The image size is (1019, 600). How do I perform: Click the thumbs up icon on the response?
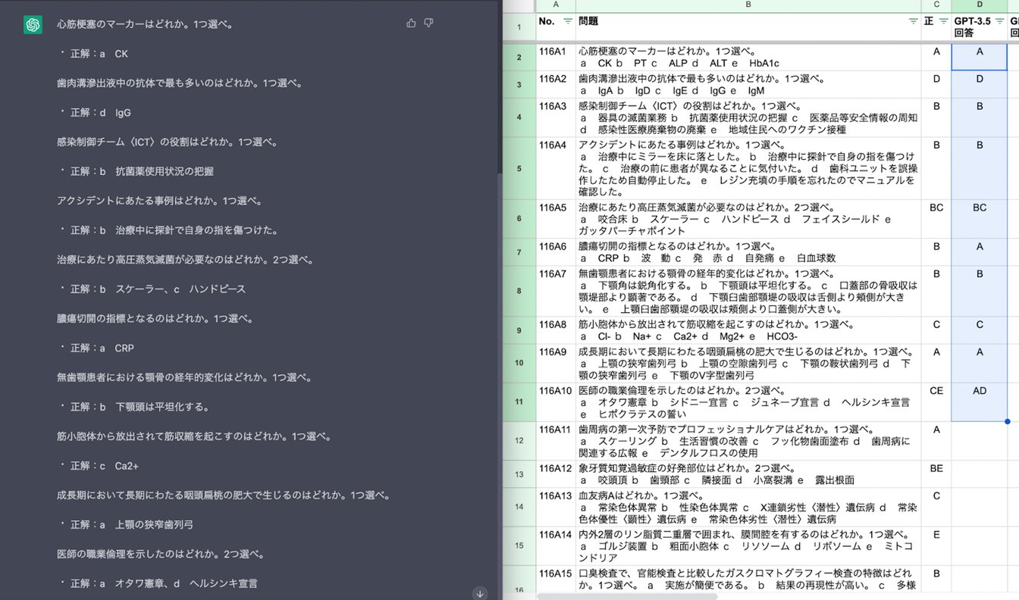pyautogui.click(x=411, y=23)
